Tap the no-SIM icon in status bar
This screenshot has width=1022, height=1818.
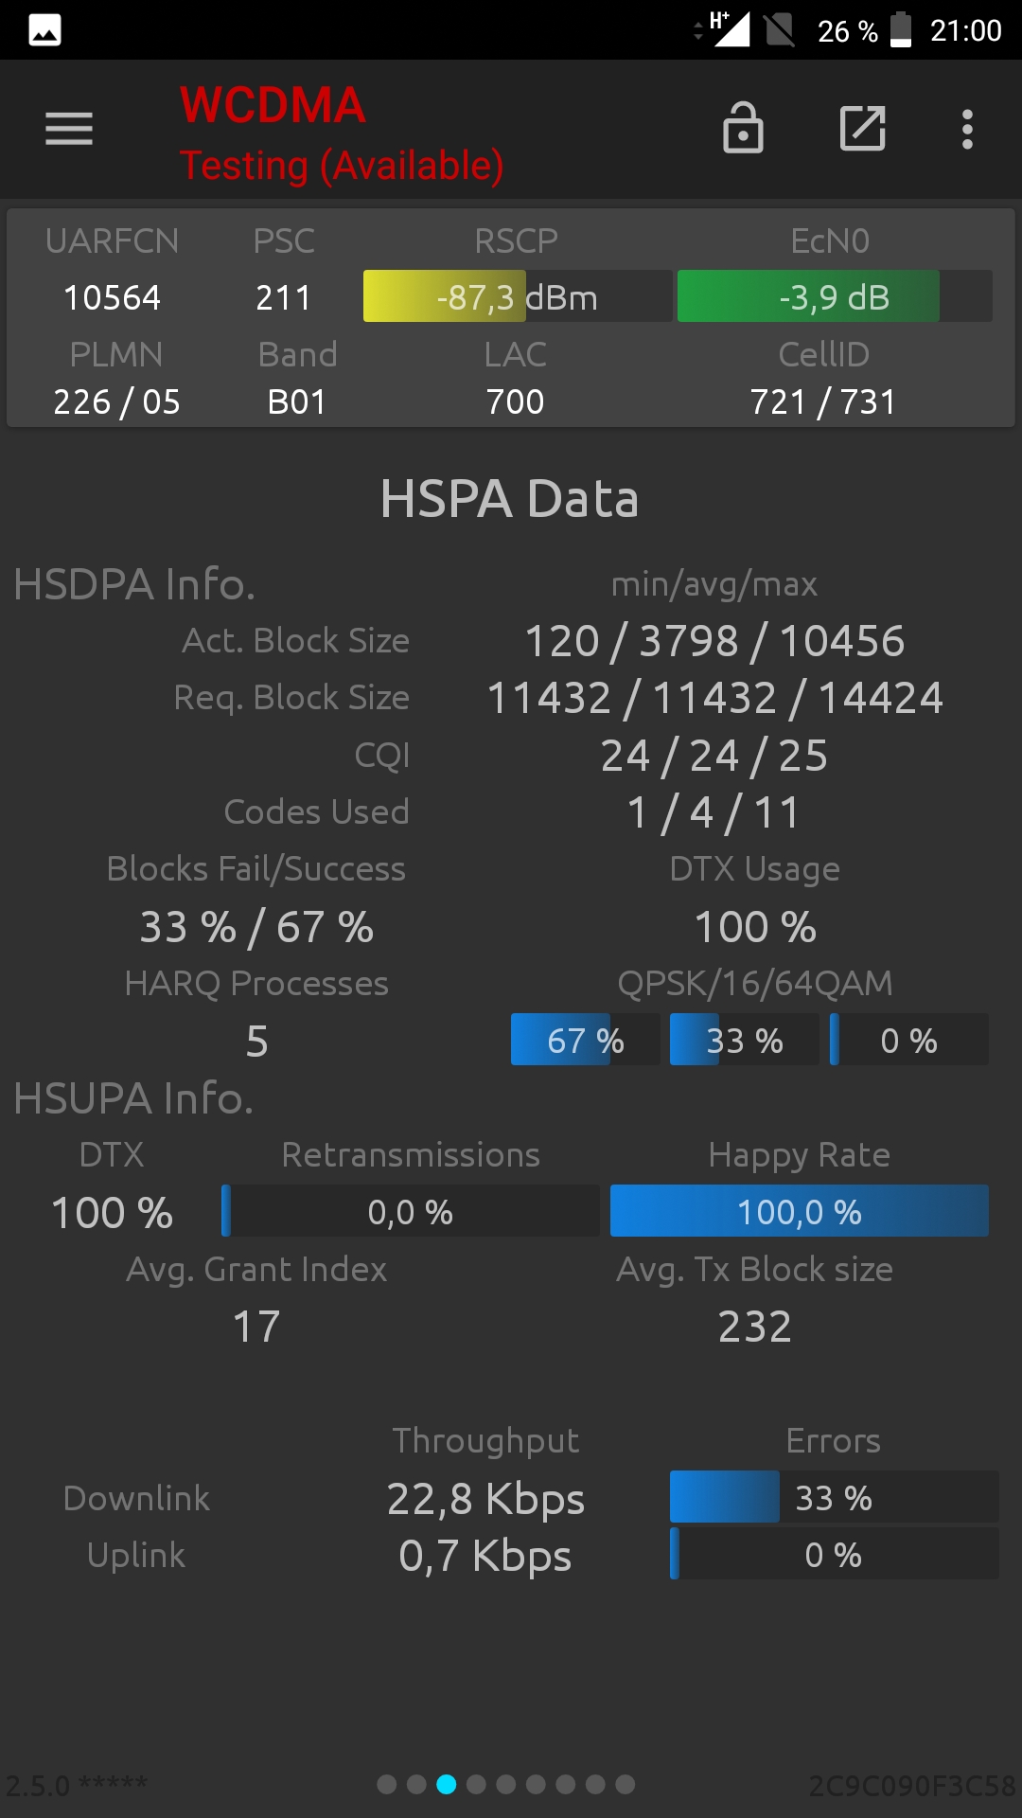coord(780,29)
